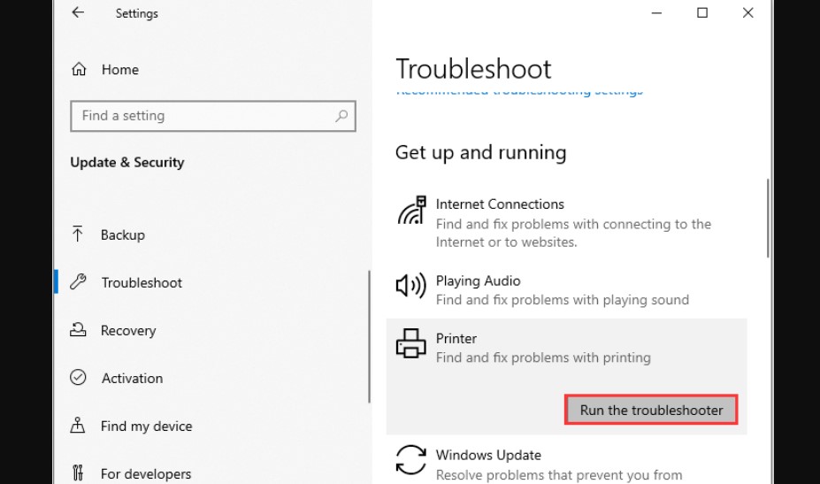The image size is (820, 484).
Task: Click the Troubleshoot wrench icon
Action: pyautogui.click(x=78, y=282)
